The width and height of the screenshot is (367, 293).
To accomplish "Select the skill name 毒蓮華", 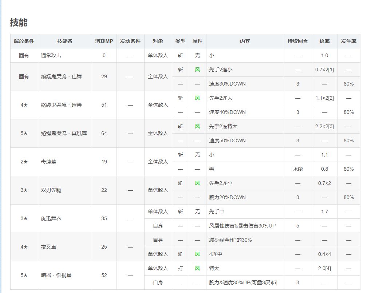I will pos(48,162).
